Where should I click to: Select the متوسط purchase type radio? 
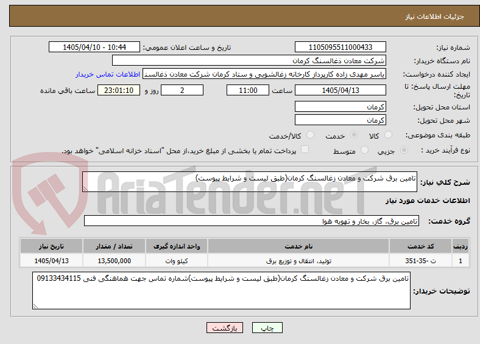(x=364, y=150)
